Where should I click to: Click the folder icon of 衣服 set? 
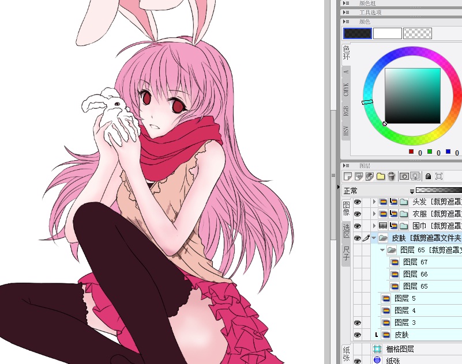click(x=404, y=214)
